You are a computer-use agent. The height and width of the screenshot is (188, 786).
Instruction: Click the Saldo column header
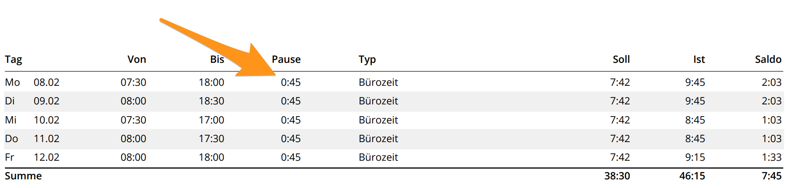click(x=768, y=59)
